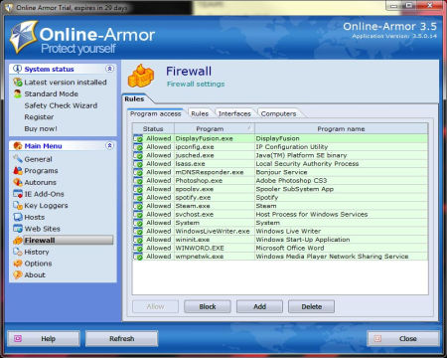Image resolution: width=447 pixels, height=358 pixels.
Task: Open the Interfaces tab
Action: (234, 113)
